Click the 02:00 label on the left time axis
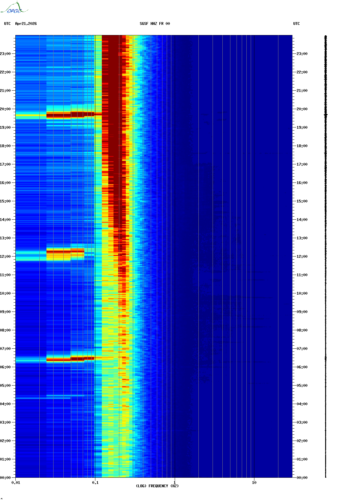The height and width of the screenshot is (502, 339). [x=5, y=441]
